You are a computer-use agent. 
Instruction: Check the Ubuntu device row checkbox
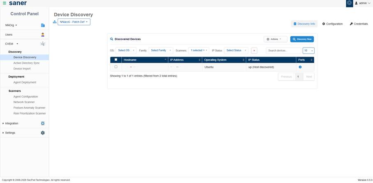(116, 67)
